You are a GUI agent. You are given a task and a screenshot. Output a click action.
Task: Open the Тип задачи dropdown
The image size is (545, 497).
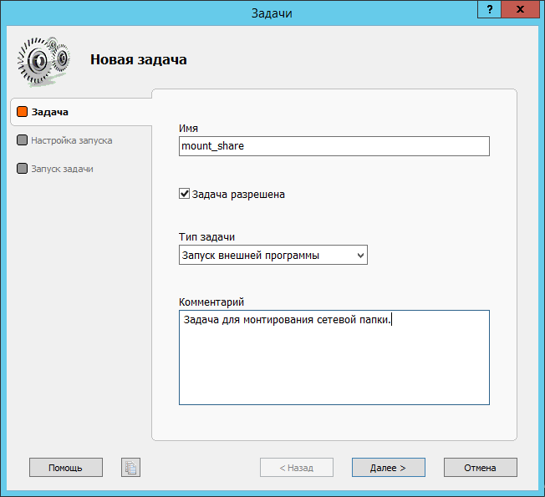click(x=273, y=255)
